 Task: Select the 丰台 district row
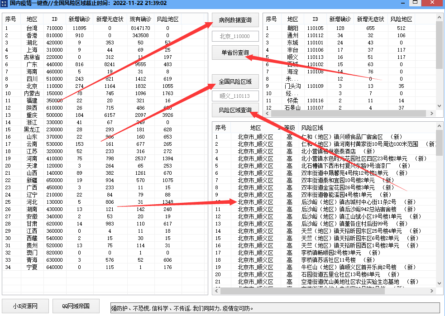[349, 50]
